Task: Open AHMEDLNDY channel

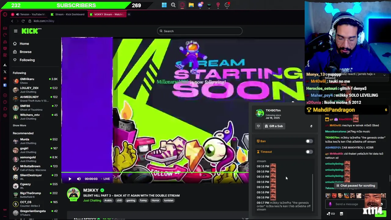Action: [x=35, y=99]
